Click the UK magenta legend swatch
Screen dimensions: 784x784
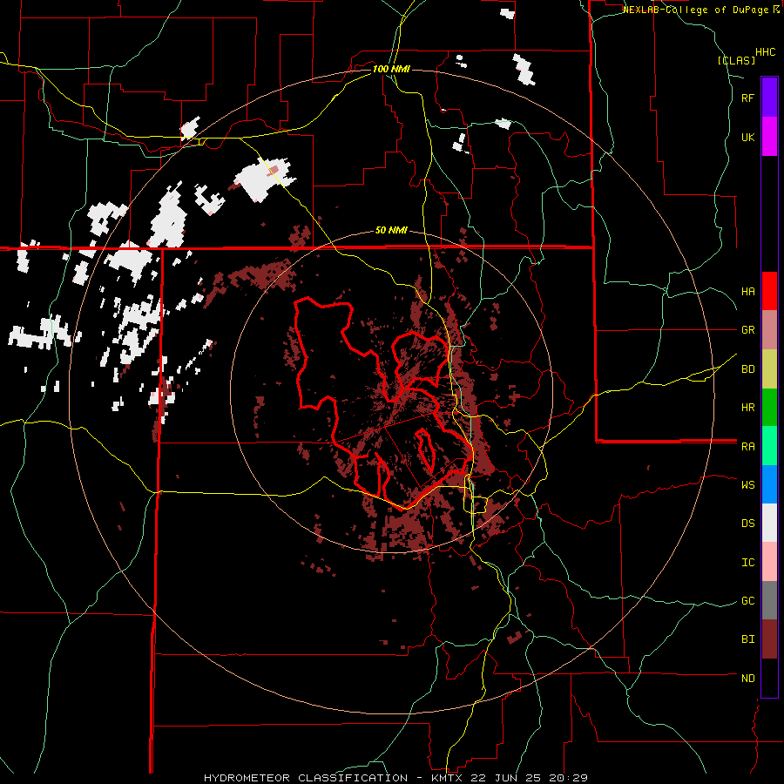(769, 137)
